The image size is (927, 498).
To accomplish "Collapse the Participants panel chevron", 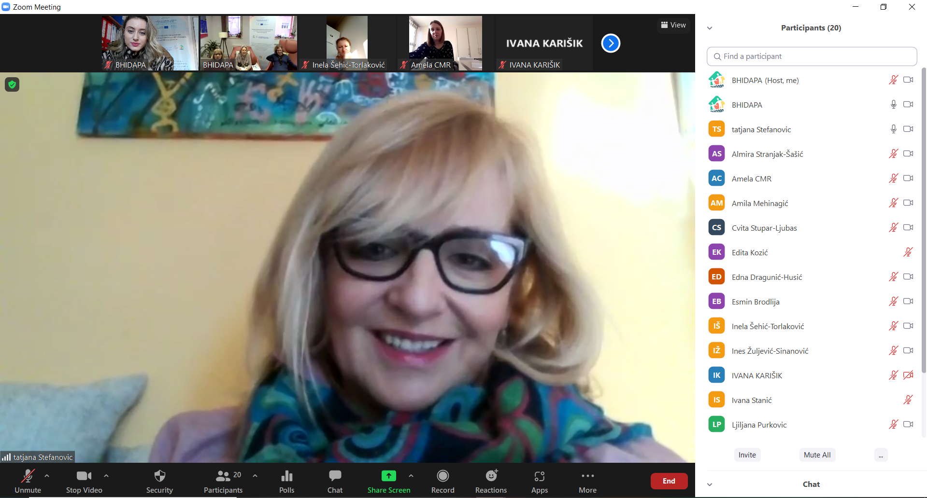I will [x=710, y=28].
